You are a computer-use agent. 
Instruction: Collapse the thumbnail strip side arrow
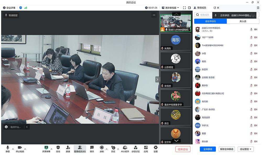point(157,79)
